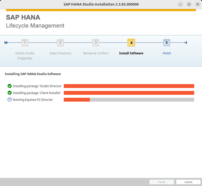Click the wizard end marker icon
202x186 pixels.
[186, 43]
